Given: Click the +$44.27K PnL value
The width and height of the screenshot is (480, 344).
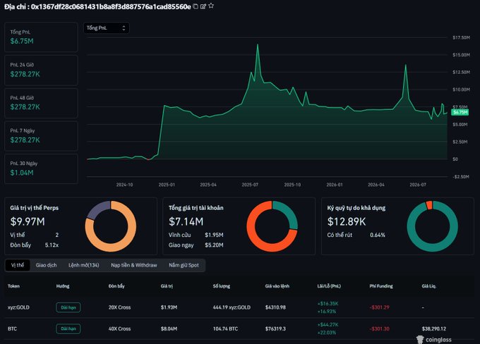Looking at the screenshot, I should (328, 325).
